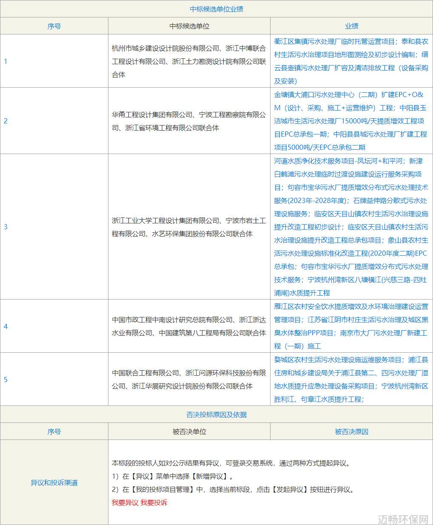The height and width of the screenshot is (525, 433).
Task: Click the 业绩 column header
Action: pyautogui.click(x=351, y=26)
